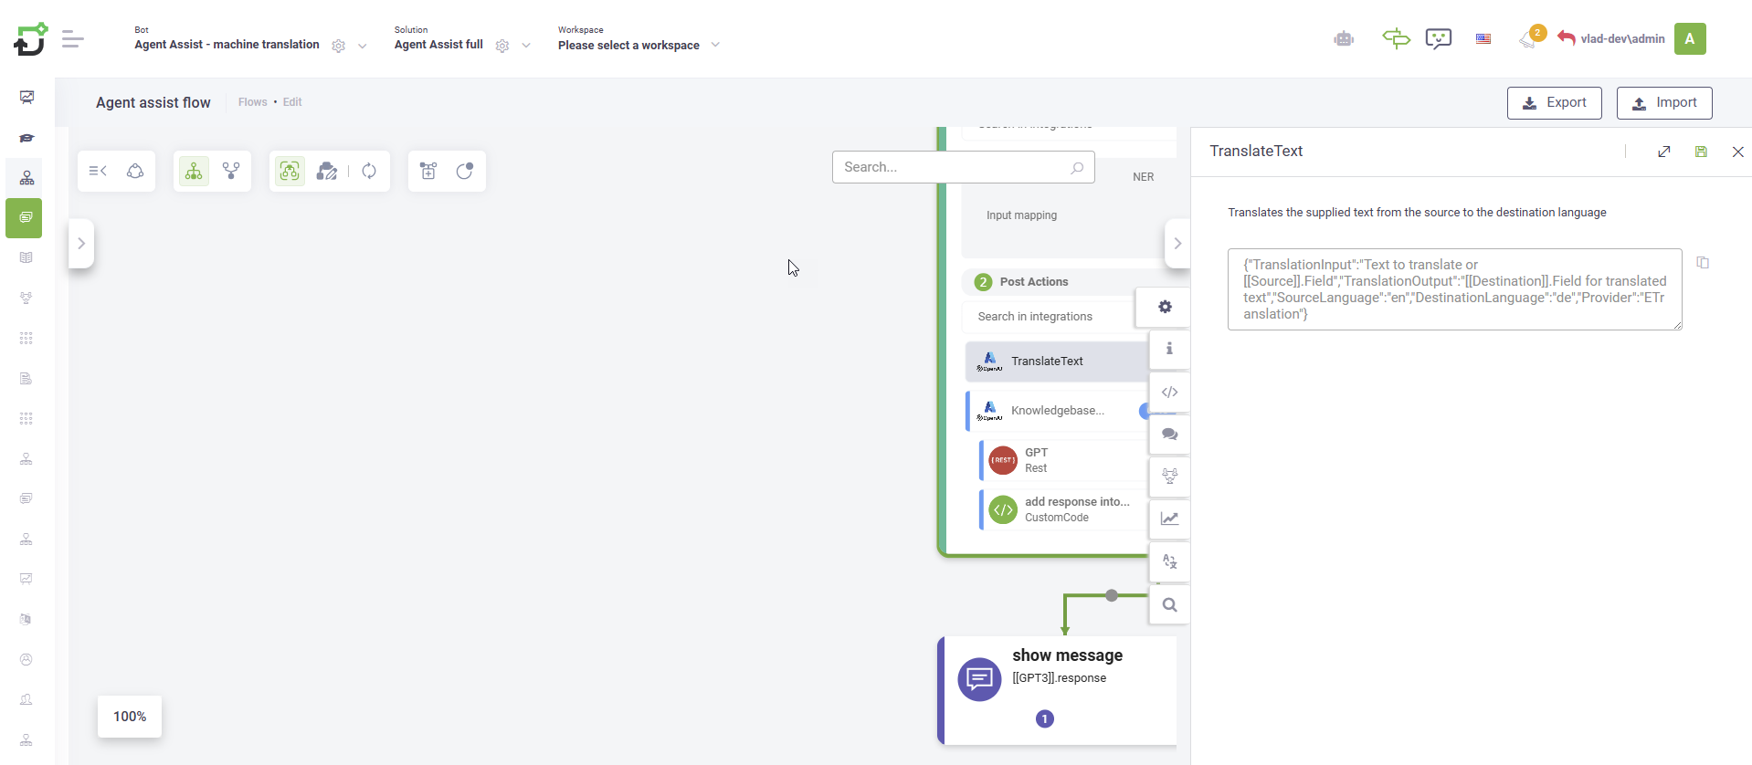Toggle the hierarchical tree layout view button

tap(194, 171)
